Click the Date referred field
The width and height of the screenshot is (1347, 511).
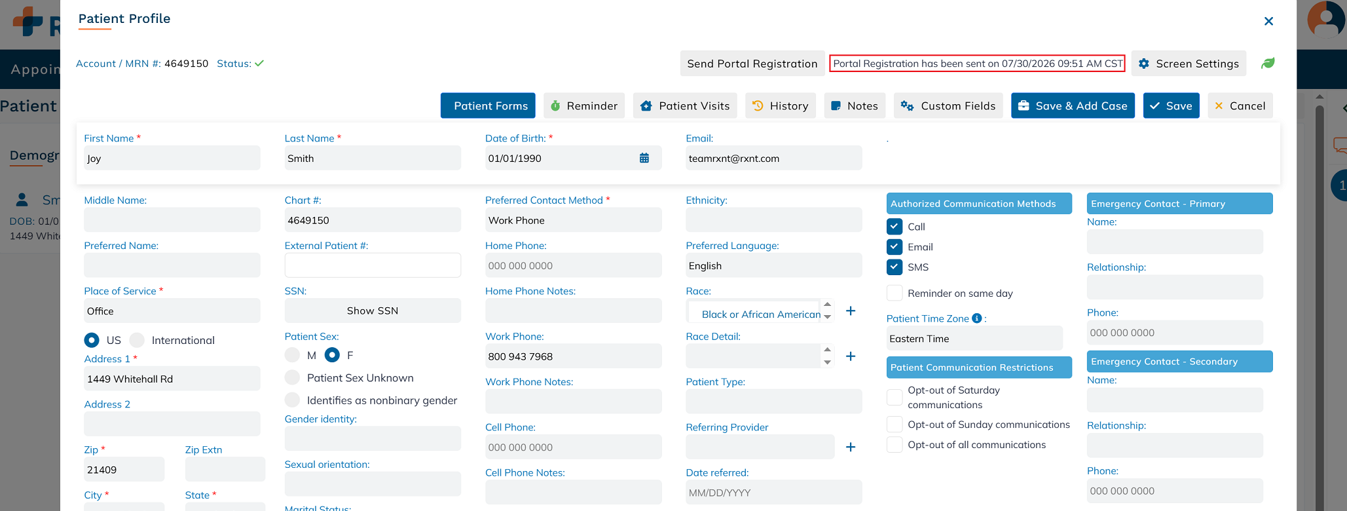click(773, 492)
